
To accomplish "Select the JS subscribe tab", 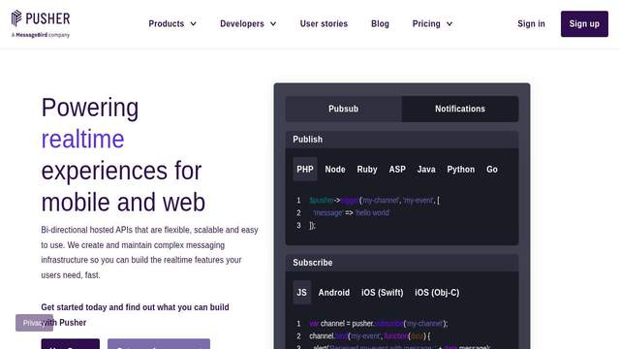I will pyautogui.click(x=301, y=293).
